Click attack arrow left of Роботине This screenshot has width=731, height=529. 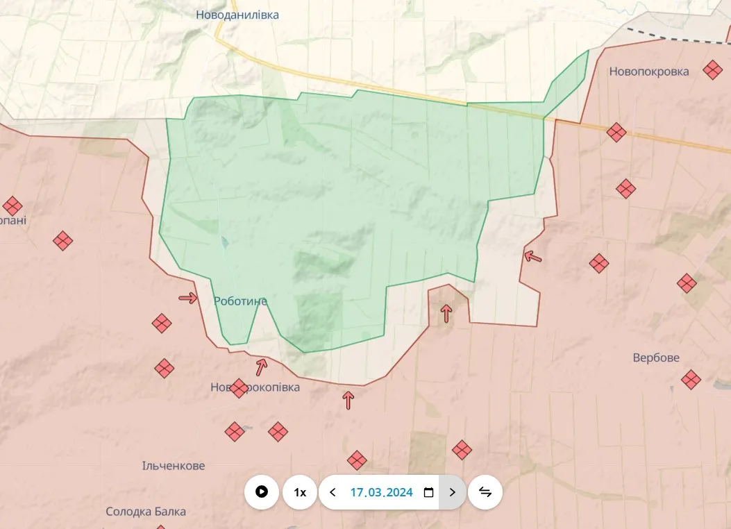coord(188,298)
